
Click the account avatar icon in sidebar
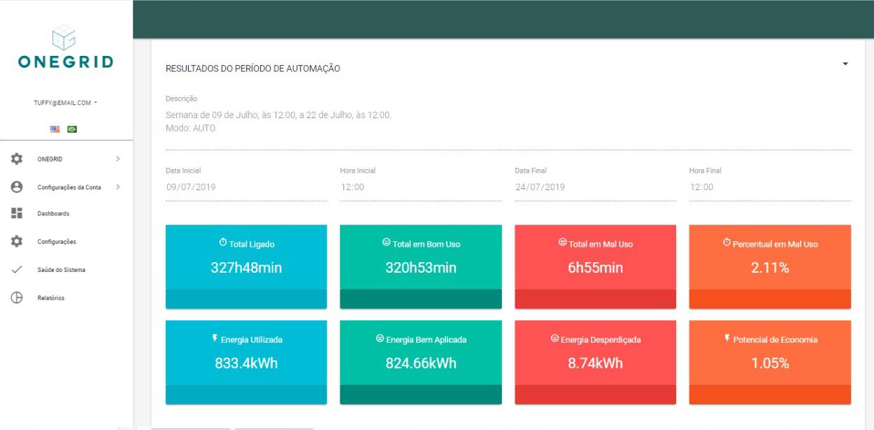pyautogui.click(x=17, y=187)
